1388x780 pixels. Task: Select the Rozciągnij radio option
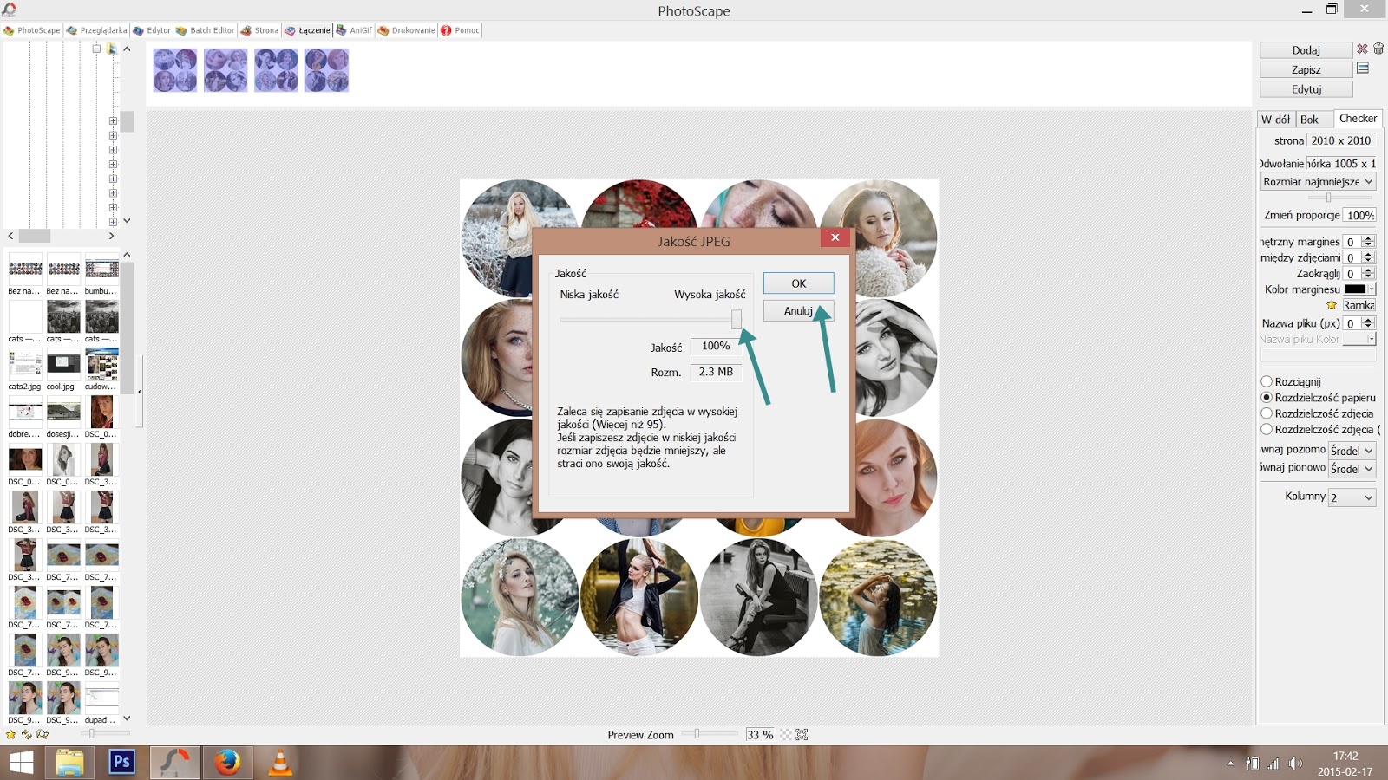(1267, 381)
